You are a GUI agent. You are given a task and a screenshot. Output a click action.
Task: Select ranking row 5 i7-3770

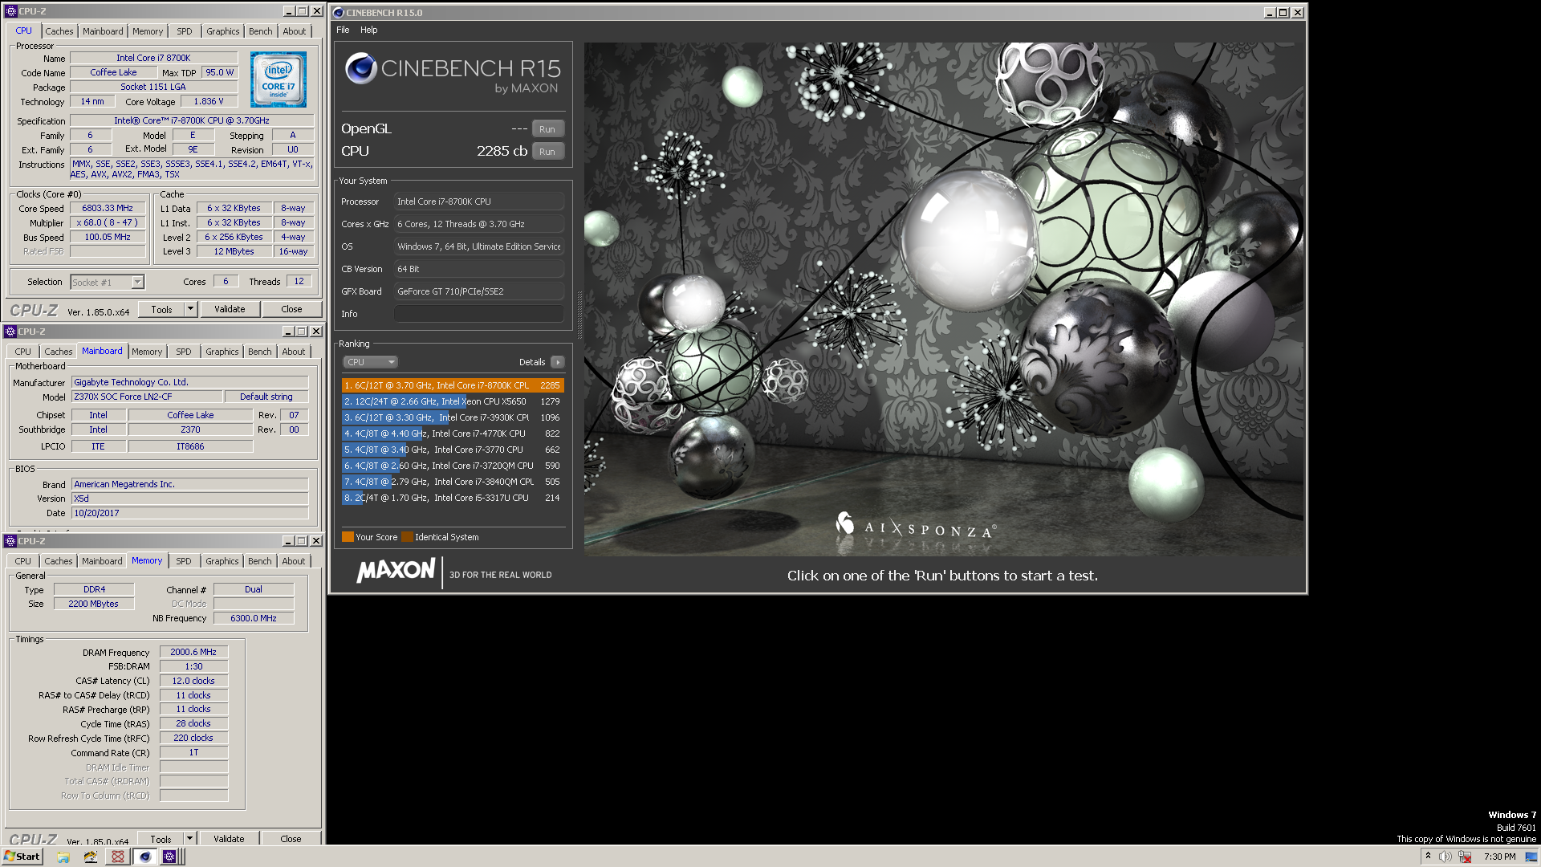(453, 450)
